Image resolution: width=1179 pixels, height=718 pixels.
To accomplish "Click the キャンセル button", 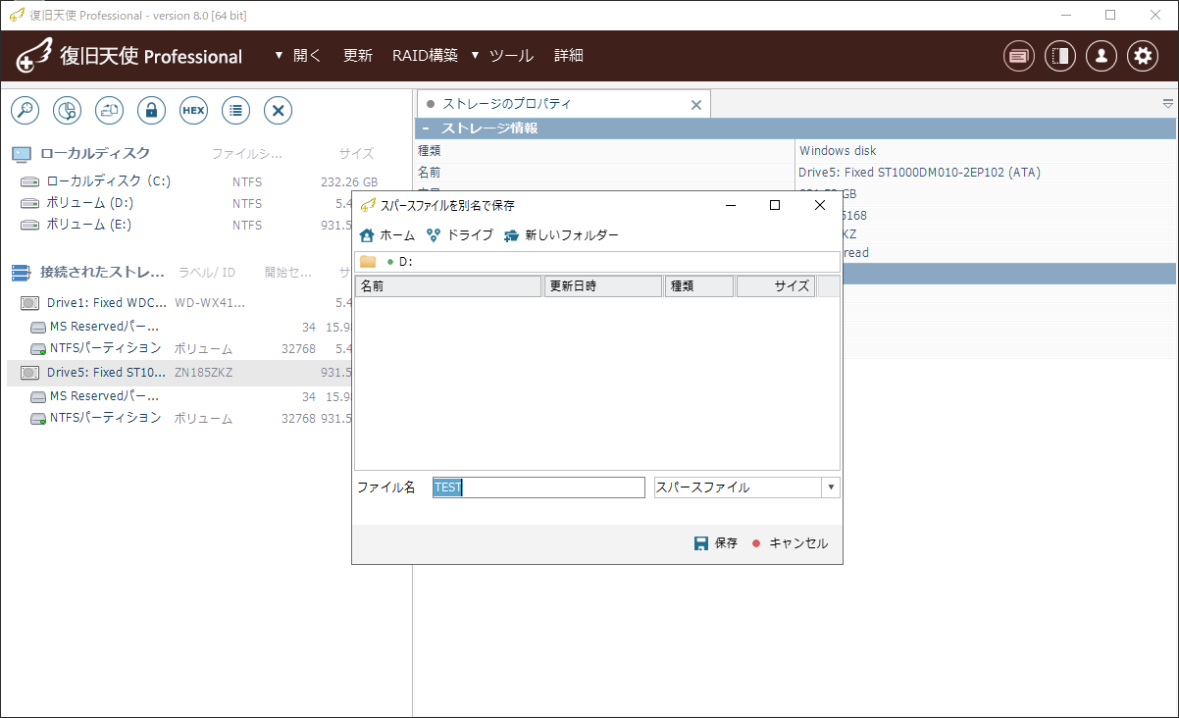I will [x=790, y=543].
